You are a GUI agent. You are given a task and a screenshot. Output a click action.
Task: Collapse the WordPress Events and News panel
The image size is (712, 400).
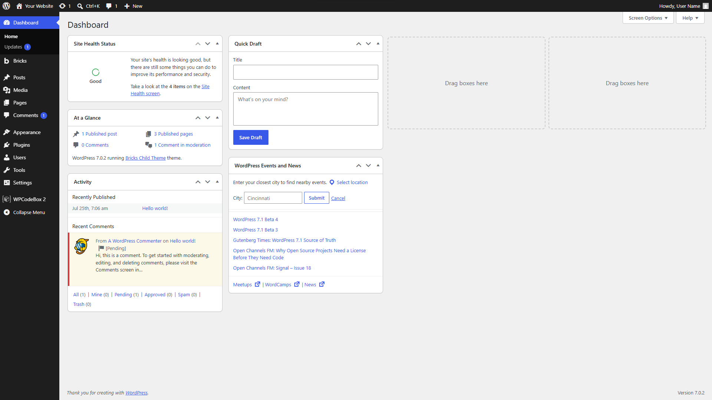(378, 166)
